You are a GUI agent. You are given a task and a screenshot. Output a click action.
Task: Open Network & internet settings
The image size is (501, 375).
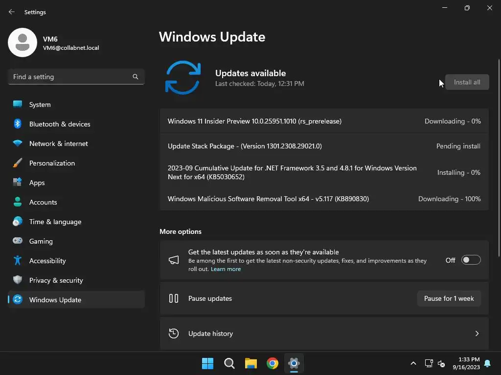(76, 144)
